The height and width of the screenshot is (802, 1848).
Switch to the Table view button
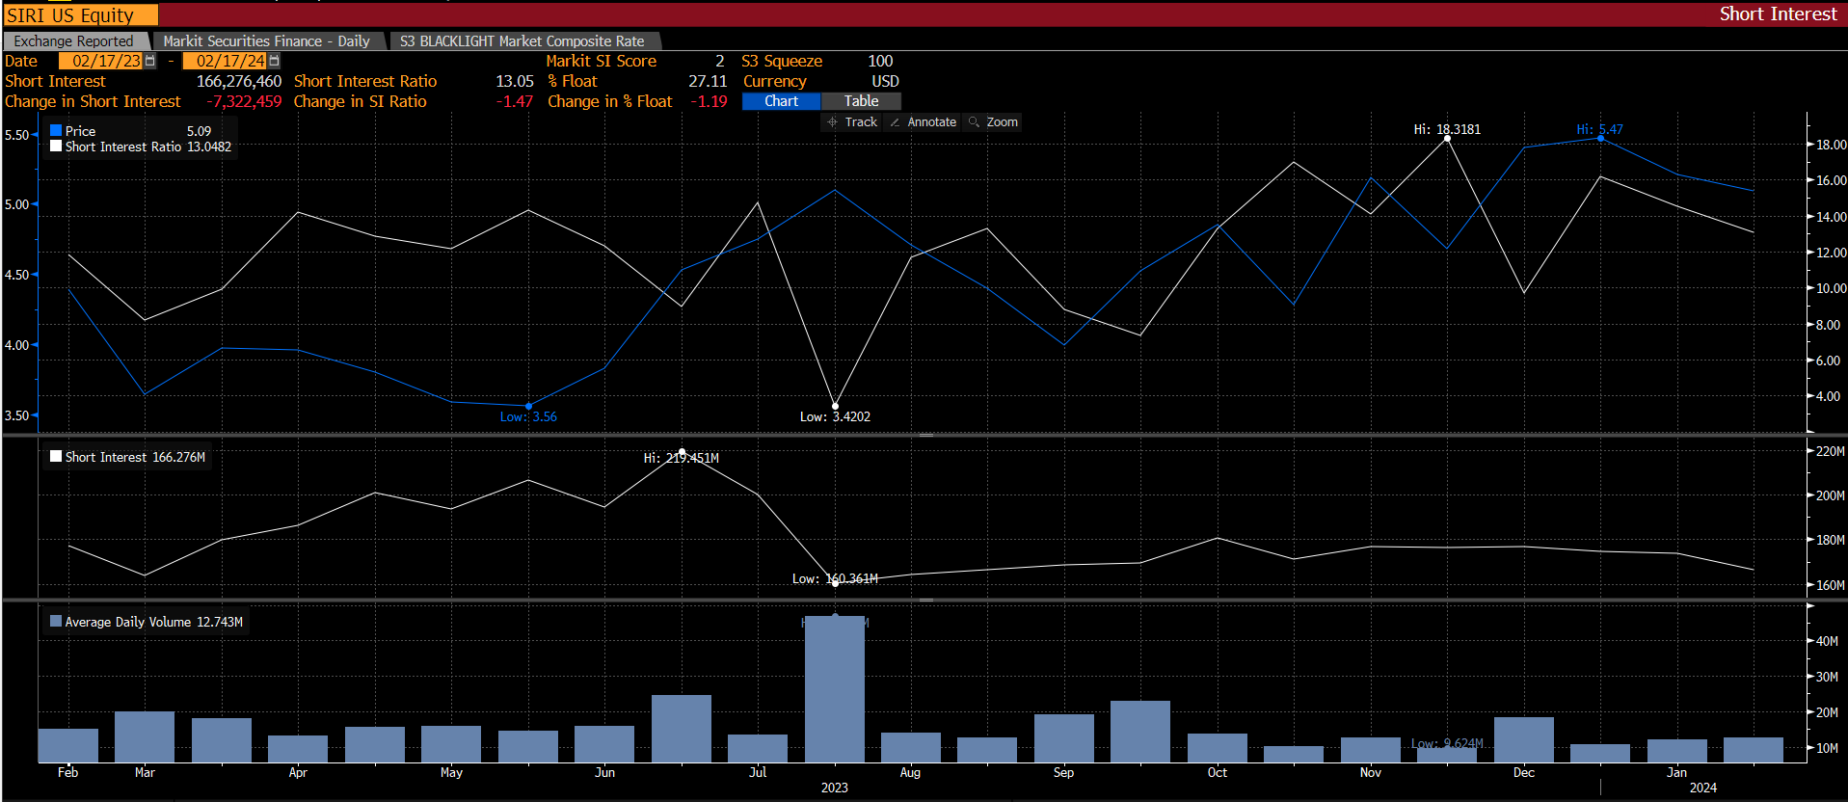[861, 101]
